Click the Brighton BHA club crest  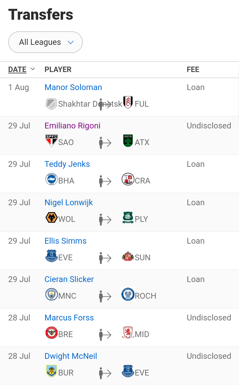click(x=52, y=179)
